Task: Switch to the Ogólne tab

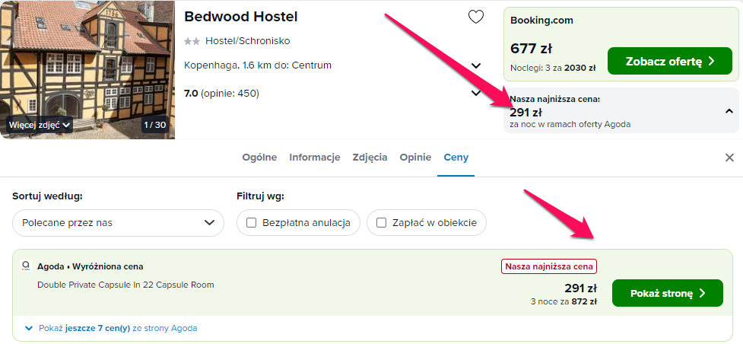Action: (259, 158)
